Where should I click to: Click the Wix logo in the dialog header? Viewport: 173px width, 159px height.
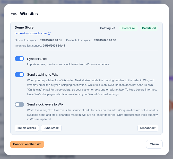click(14, 14)
